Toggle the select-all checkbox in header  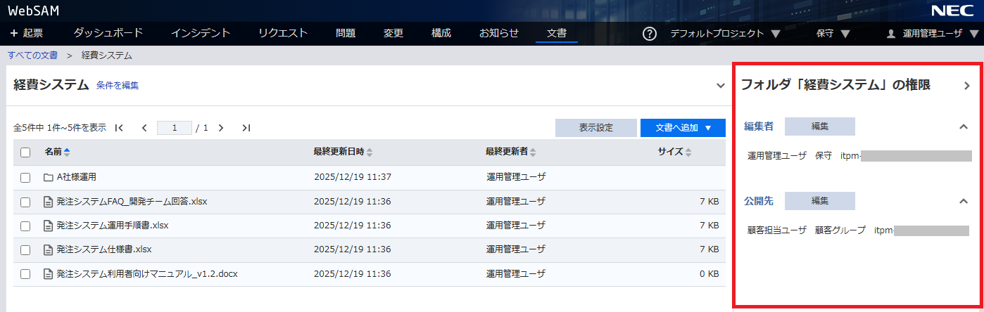[25, 152]
